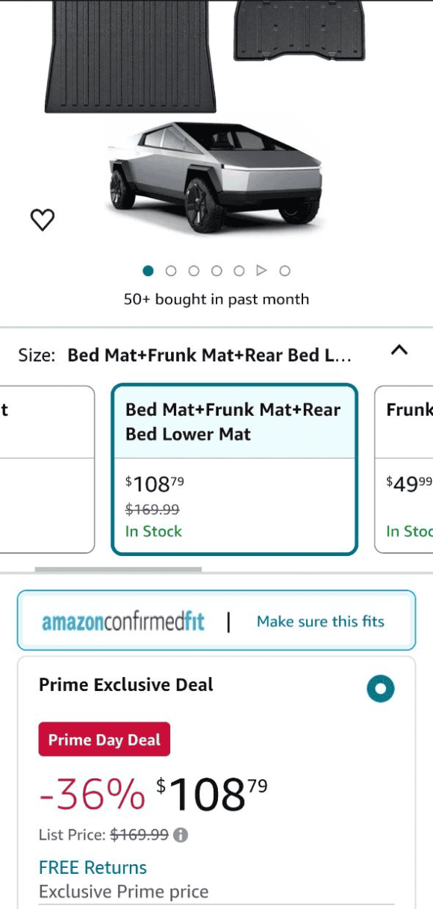This screenshot has height=909, width=433.
Task: Expand the truncated Size selection label
Action: click(x=209, y=355)
